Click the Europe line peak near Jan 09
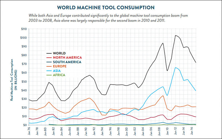The image size is (222, 139). tap(163, 96)
